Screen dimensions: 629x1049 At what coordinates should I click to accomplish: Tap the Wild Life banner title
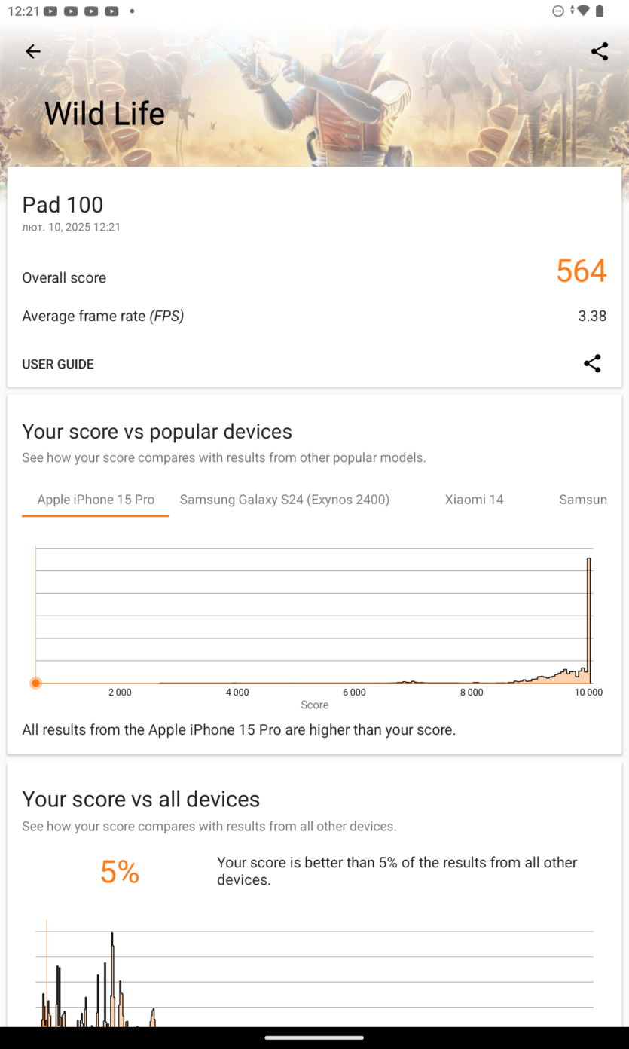[x=105, y=114]
